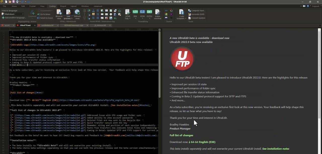Select the JSON formatting icon
Viewport: 322px width, 154px height.
coord(142,12)
